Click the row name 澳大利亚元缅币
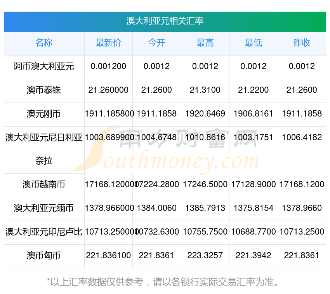Viewport: 330px width, 294px height. coord(44,208)
